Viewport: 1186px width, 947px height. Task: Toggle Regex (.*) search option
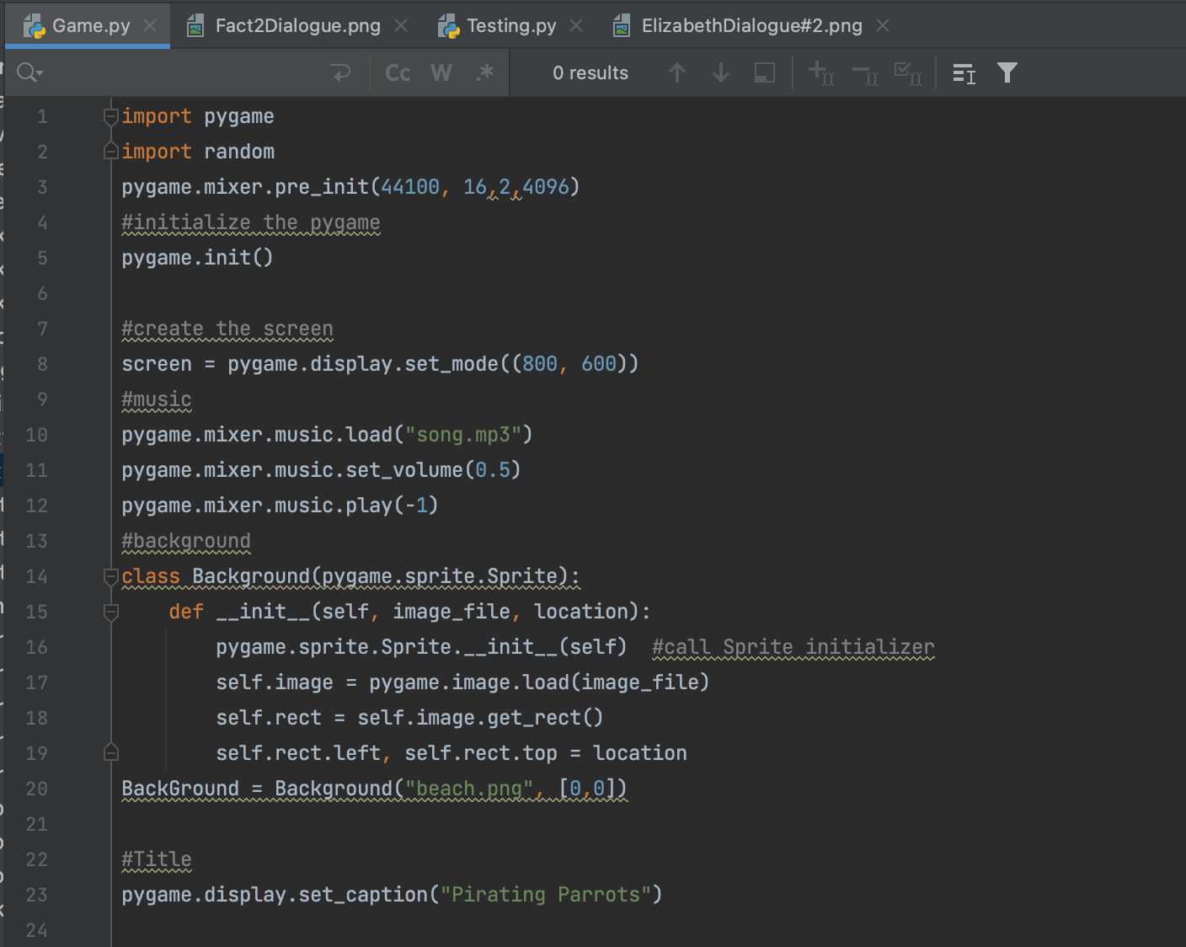(485, 73)
